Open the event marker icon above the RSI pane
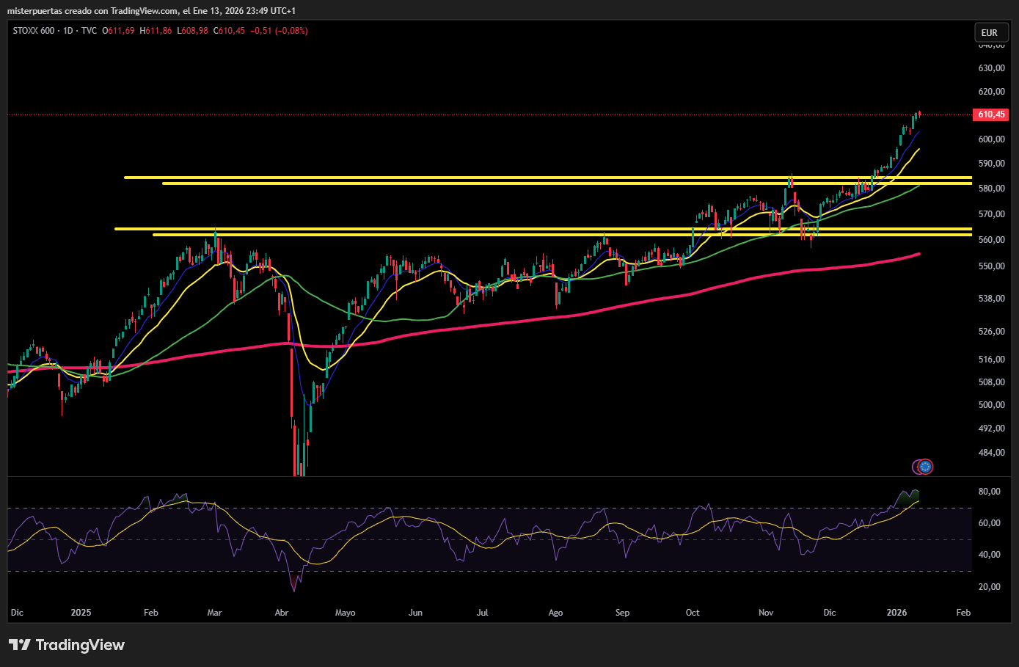 [x=925, y=466]
